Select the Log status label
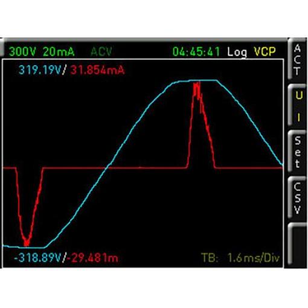The height and width of the screenshot is (308, 308). tap(237, 52)
